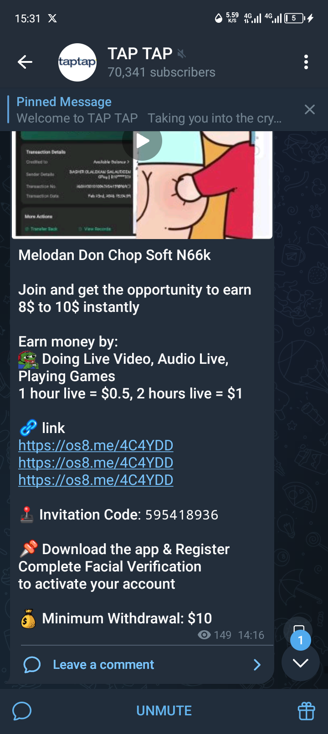Play the video in the post
The width and height of the screenshot is (328, 734).
(142, 141)
